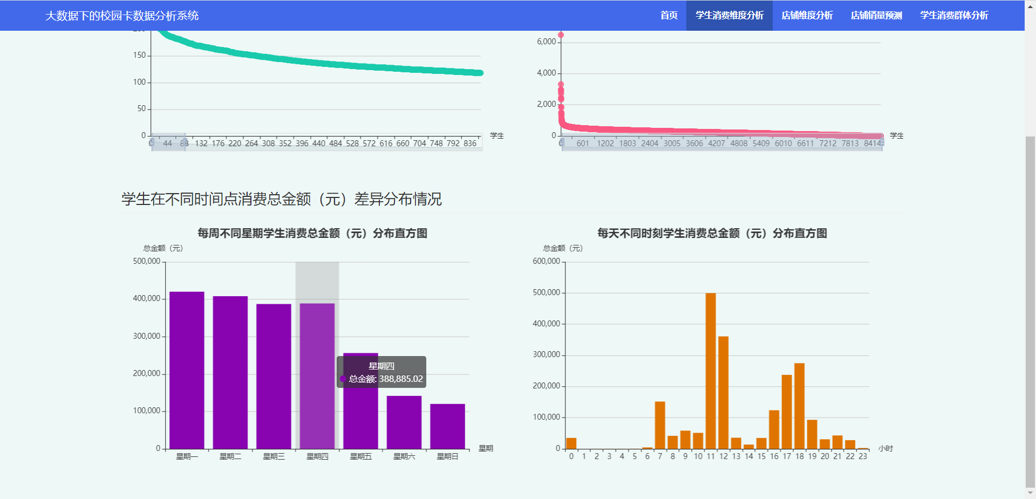This screenshot has height=499, width=1036.
Task: Open the 首页 nav item
Action: pos(669,15)
